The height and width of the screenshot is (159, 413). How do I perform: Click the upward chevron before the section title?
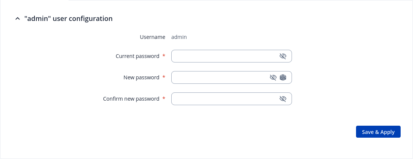pyautogui.click(x=17, y=18)
